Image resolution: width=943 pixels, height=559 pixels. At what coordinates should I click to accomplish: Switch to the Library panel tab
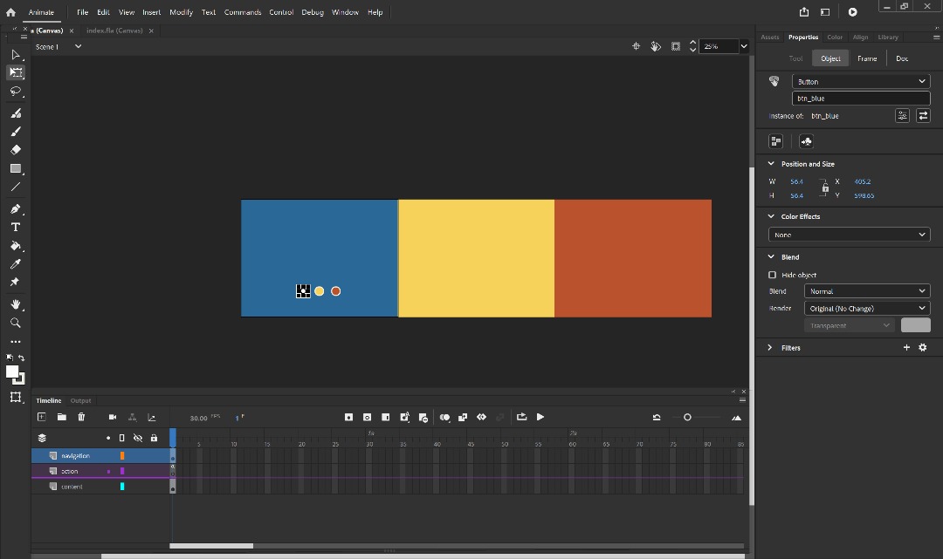[888, 37]
